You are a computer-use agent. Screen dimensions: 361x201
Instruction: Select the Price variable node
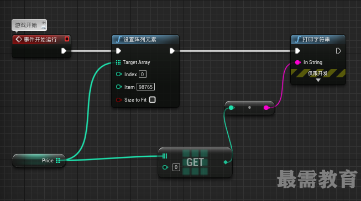(39, 161)
